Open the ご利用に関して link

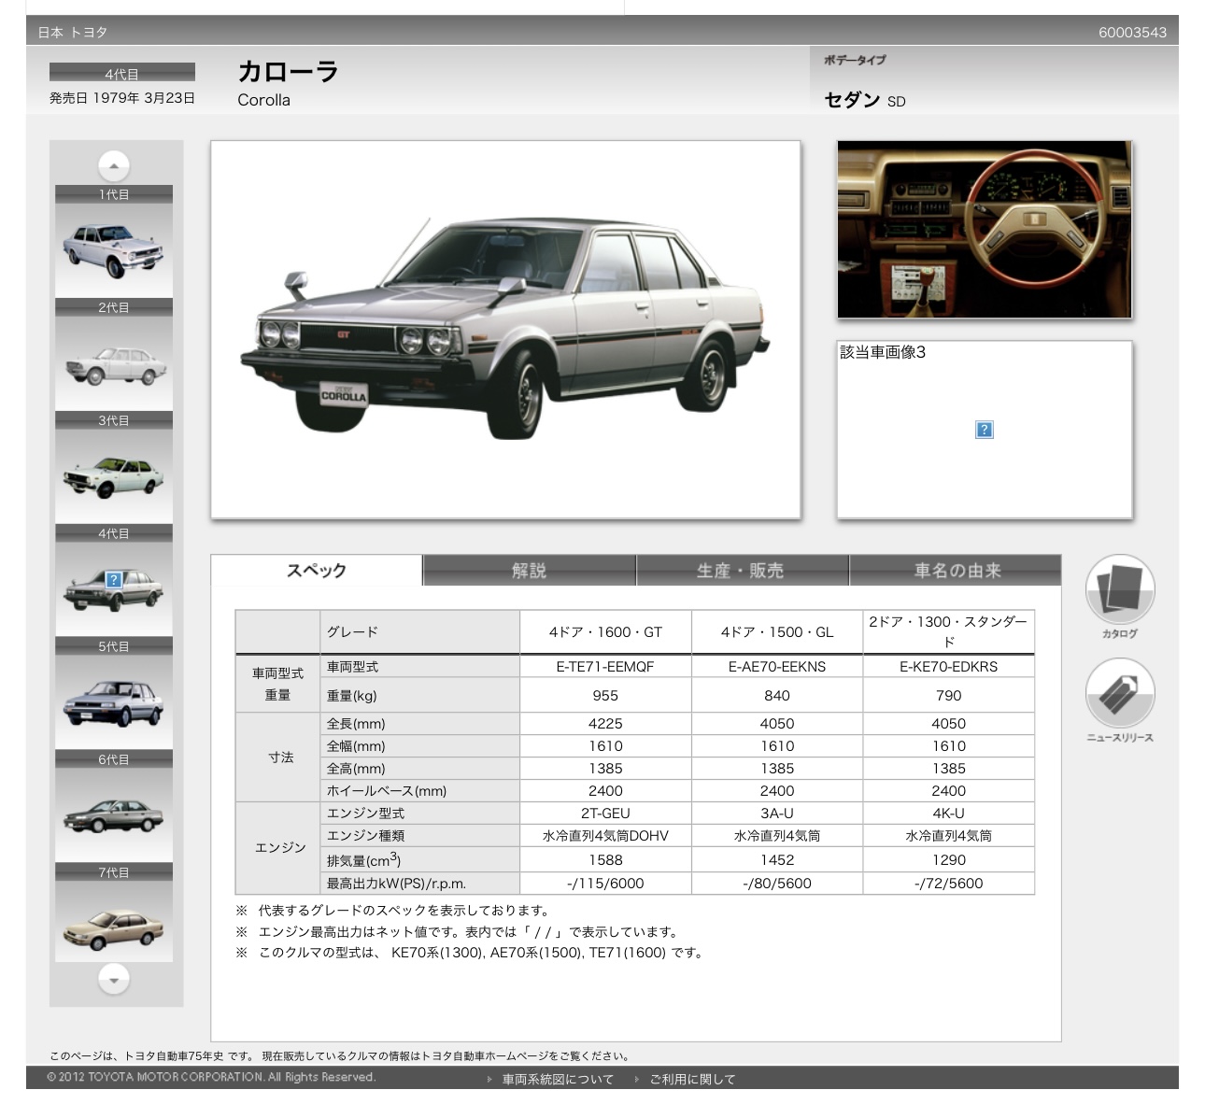pos(692,1079)
